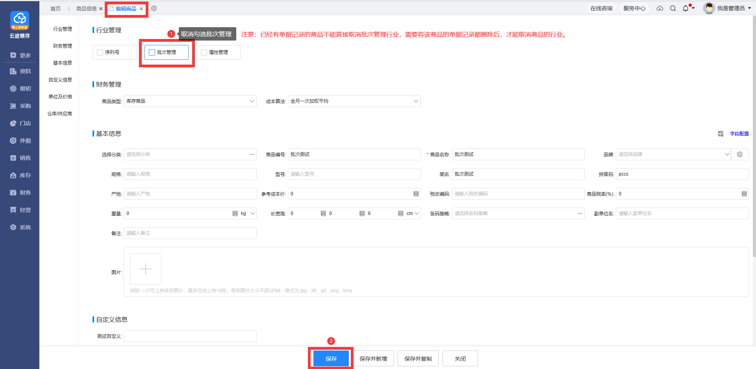
Task: Uncheck the 批次管理 checkbox
Action: [x=152, y=52]
